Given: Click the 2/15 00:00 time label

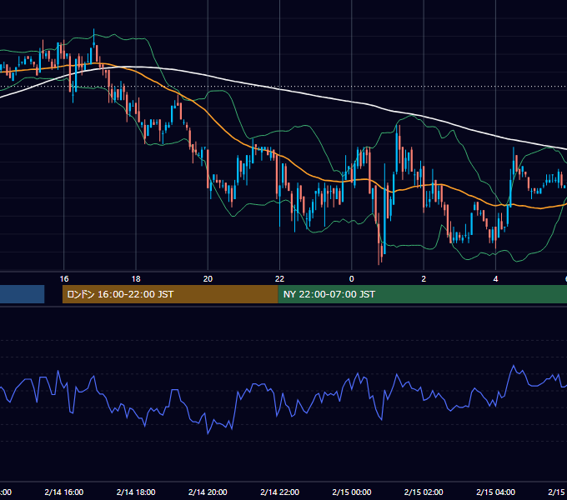Looking at the screenshot, I should (352, 492).
